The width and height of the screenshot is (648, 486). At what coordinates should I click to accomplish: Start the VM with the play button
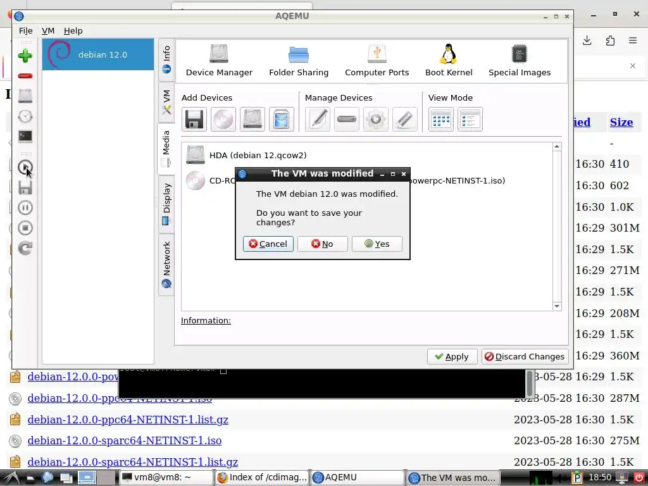point(25,167)
